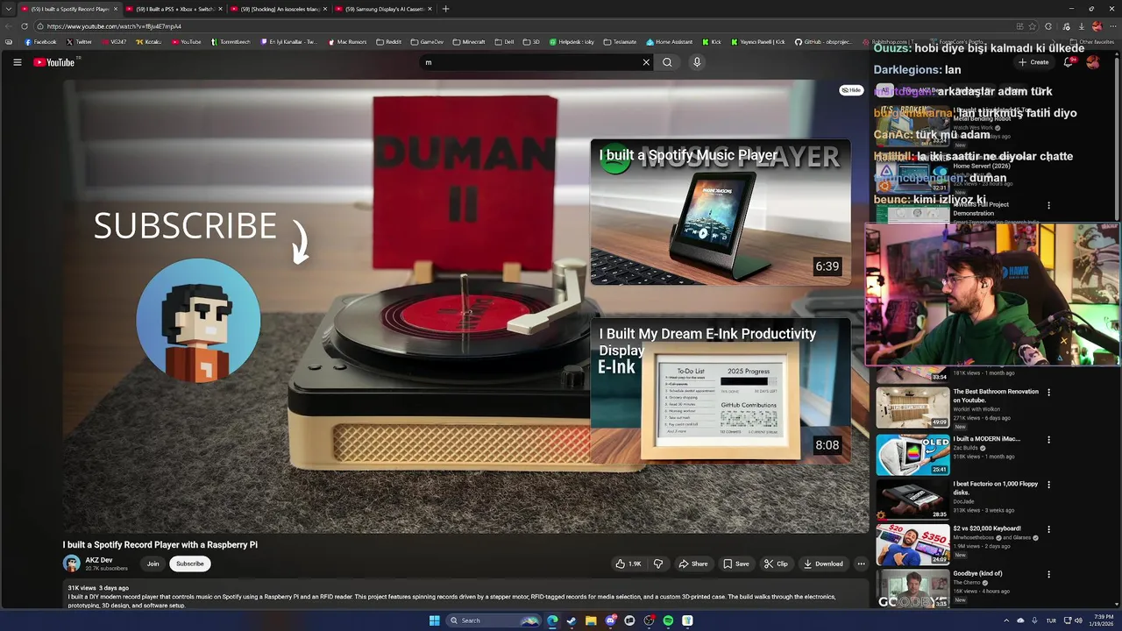Viewport: 1122px width, 631px height.
Task: Click the end screen channel avatar circle
Action: (x=199, y=320)
